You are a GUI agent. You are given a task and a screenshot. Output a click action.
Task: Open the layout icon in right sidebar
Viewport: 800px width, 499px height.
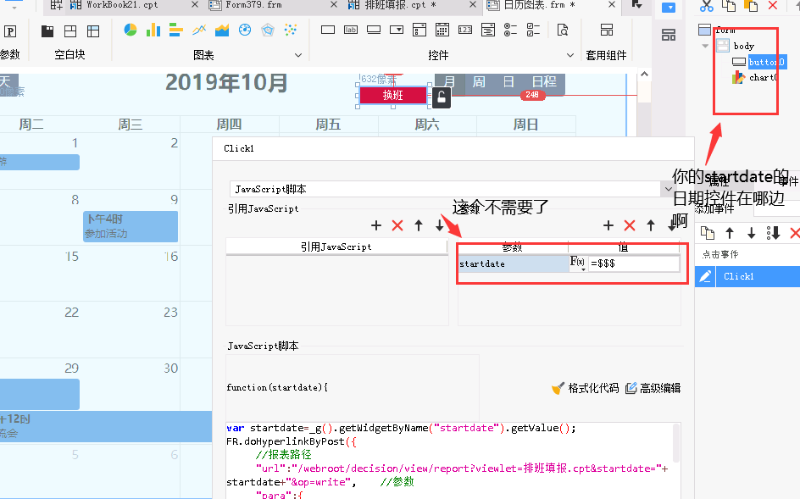click(x=669, y=36)
